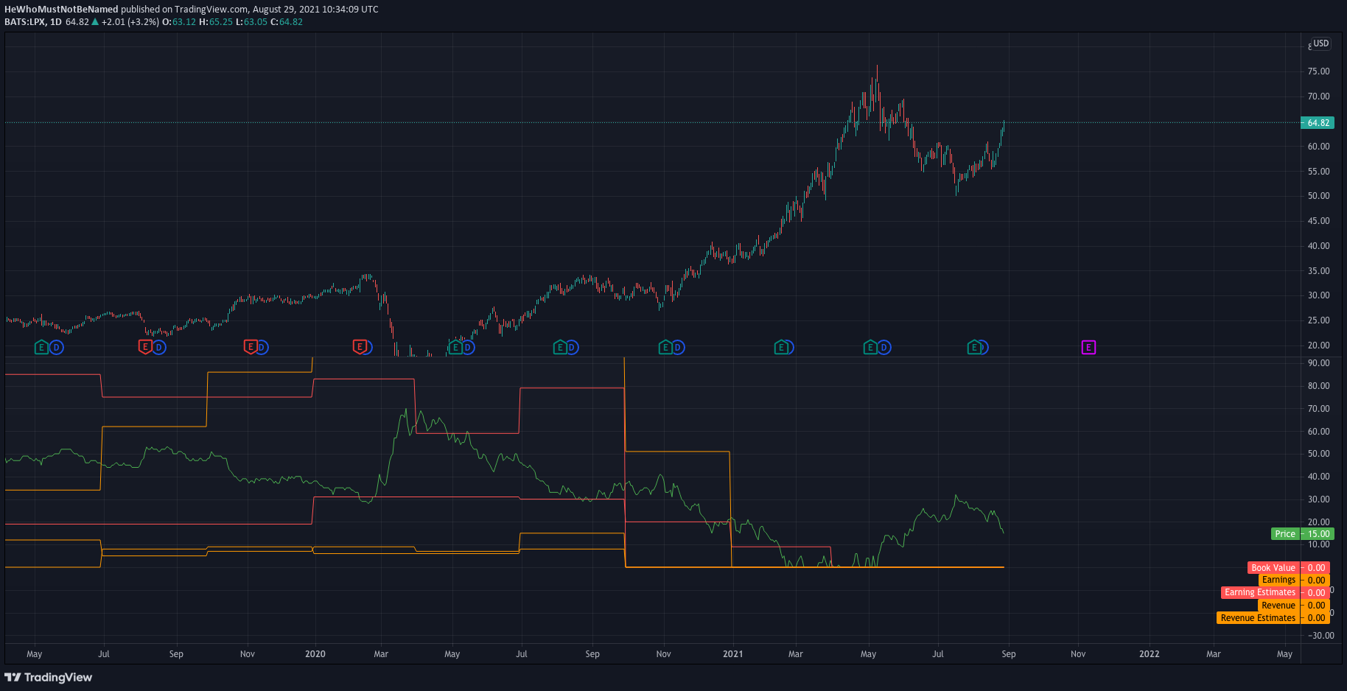Screen dimensions: 1347x691
Task: Click the red earnings E marker near February 2020
Action: pyautogui.click(x=360, y=346)
